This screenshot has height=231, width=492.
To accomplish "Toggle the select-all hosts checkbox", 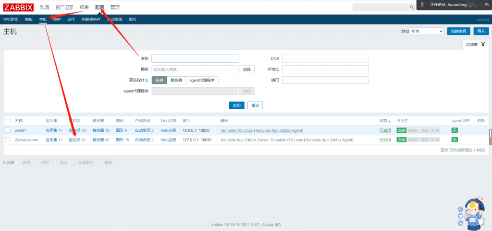I will (x=8, y=120).
